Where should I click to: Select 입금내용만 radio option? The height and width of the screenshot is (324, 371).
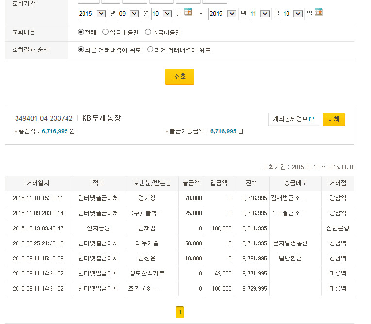click(x=105, y=32)
